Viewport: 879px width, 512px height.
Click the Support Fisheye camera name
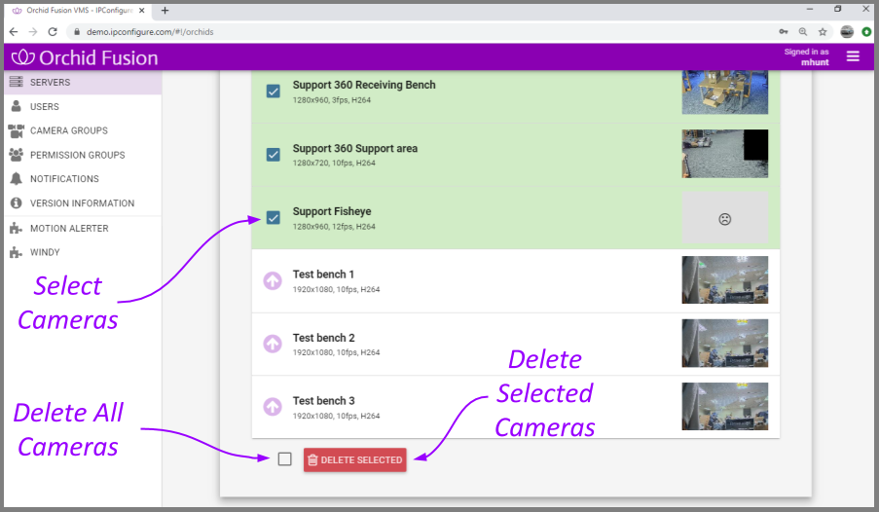pos(332,211)
